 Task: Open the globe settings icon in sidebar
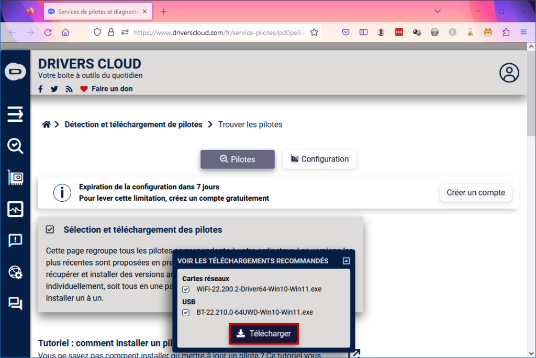click(15, 272)
